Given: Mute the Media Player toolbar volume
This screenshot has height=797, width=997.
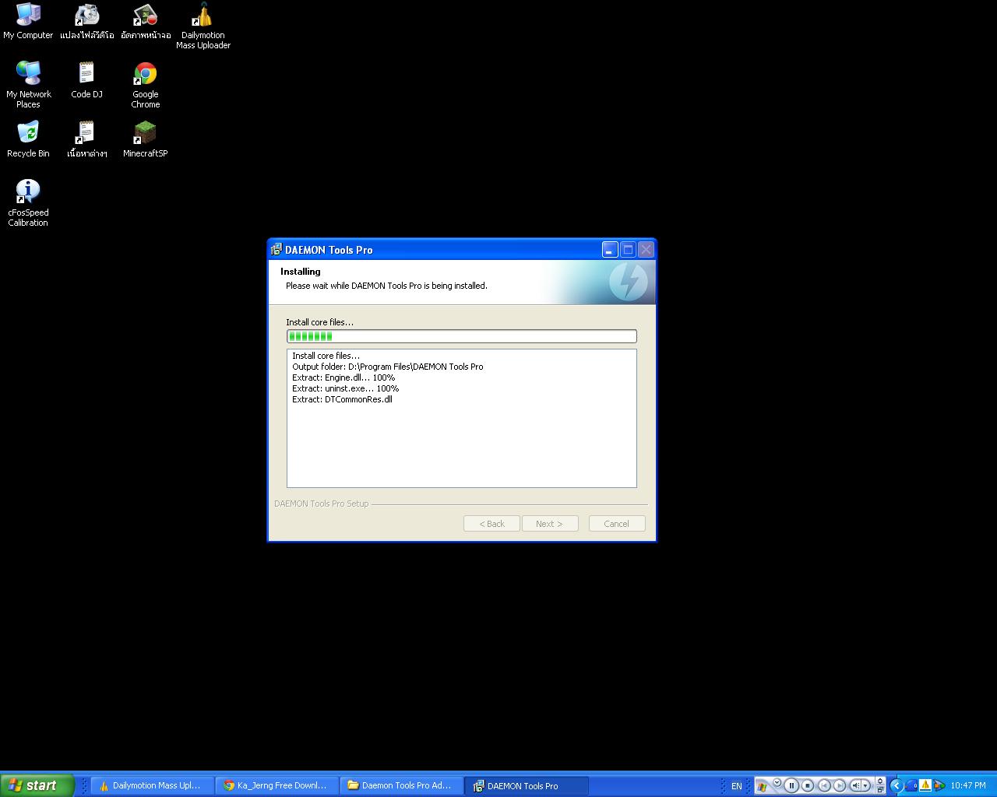Looking at the screenshot, I should [x=854, y=786].
